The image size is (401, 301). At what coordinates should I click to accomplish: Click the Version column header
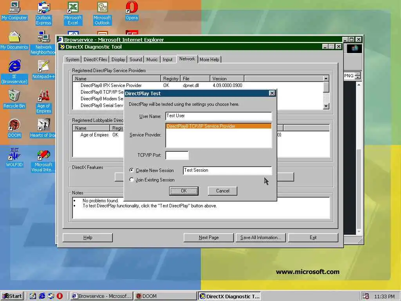coord(227,78)
